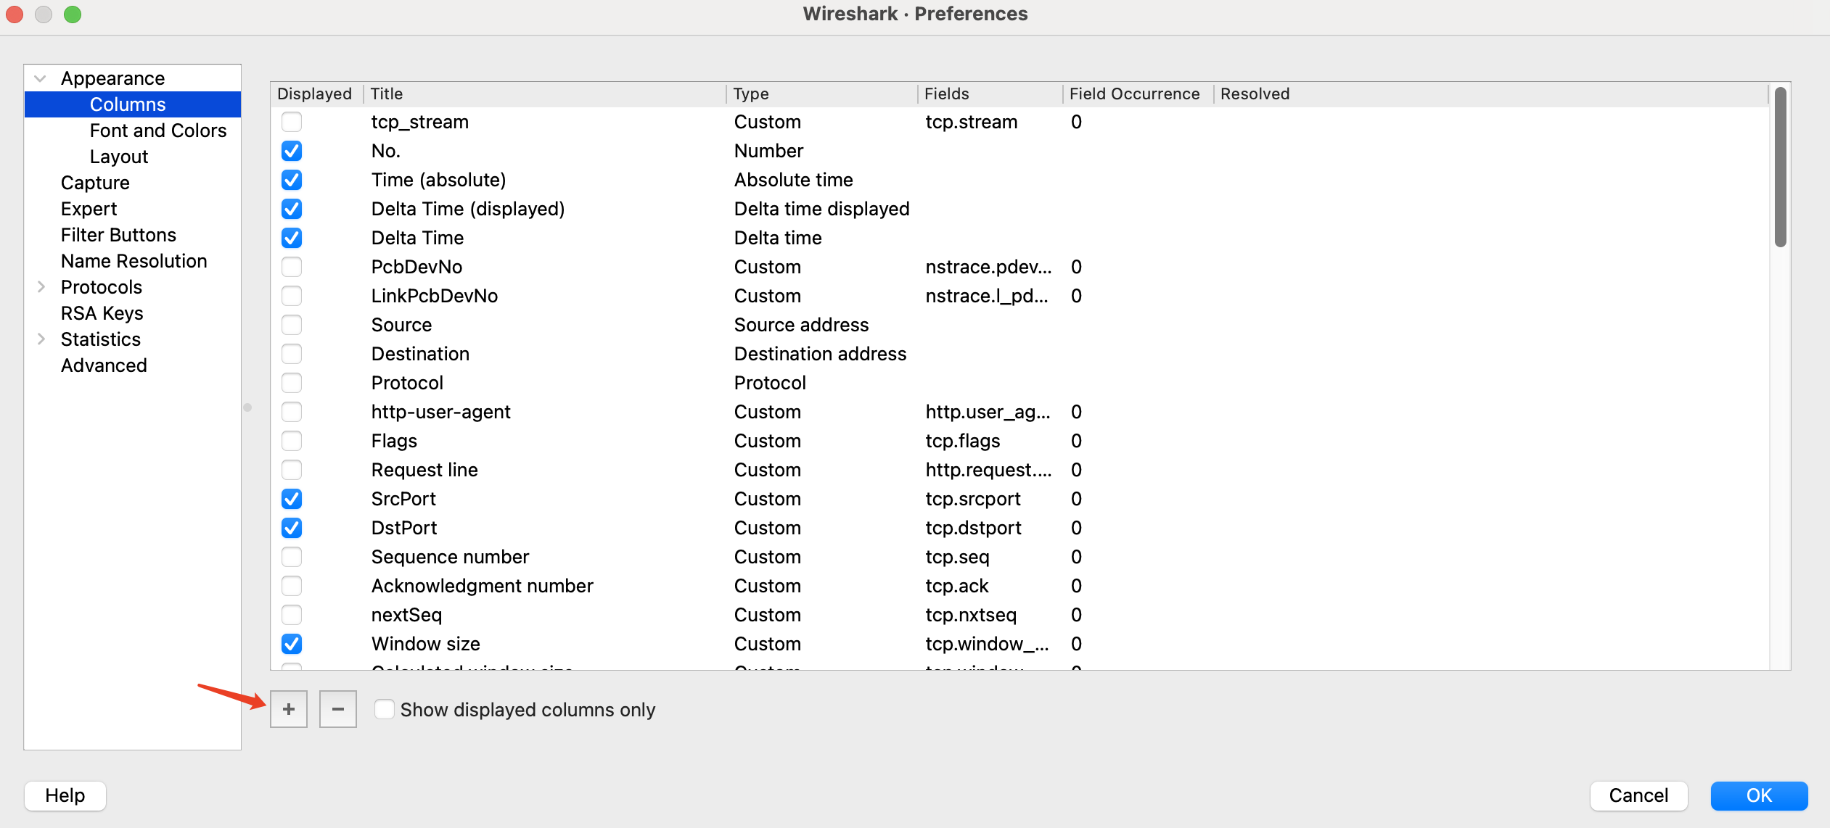The height and width of the screenshot is (828, 1830).
Task: Click the minus button to remove column
Action: click(x=338, y=709)
